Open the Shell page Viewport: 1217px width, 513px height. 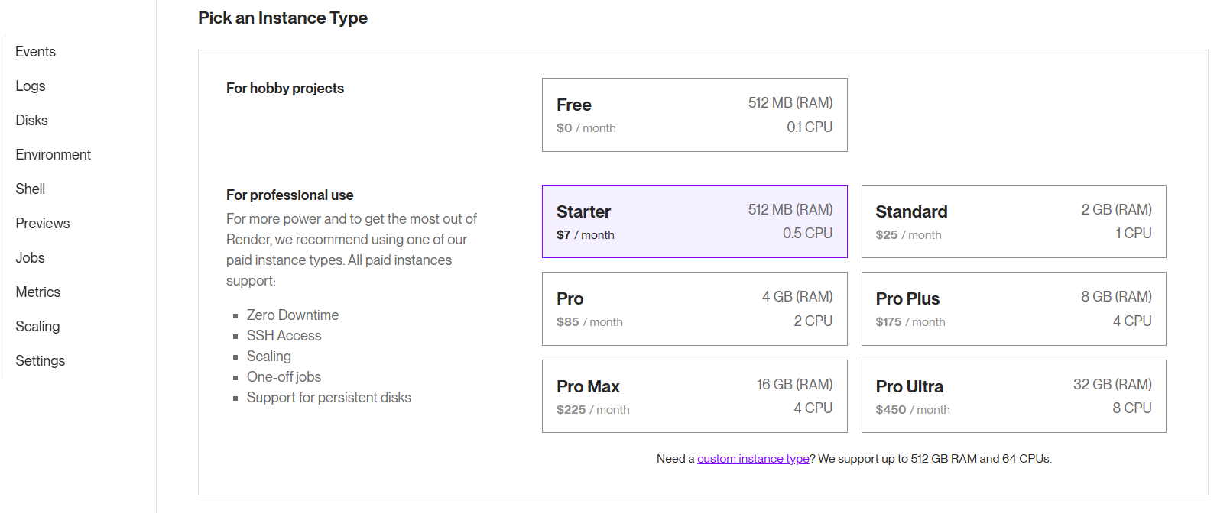[x=31, y=189]
